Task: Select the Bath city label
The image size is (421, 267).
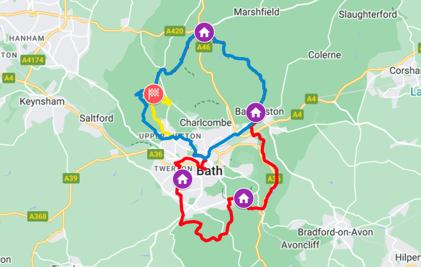Action: (x=209, y=171)
